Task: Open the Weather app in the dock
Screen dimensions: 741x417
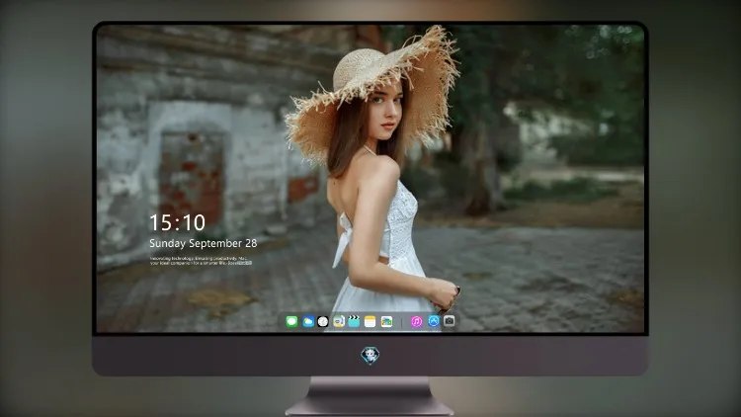Action: click(x=308, y=321)
